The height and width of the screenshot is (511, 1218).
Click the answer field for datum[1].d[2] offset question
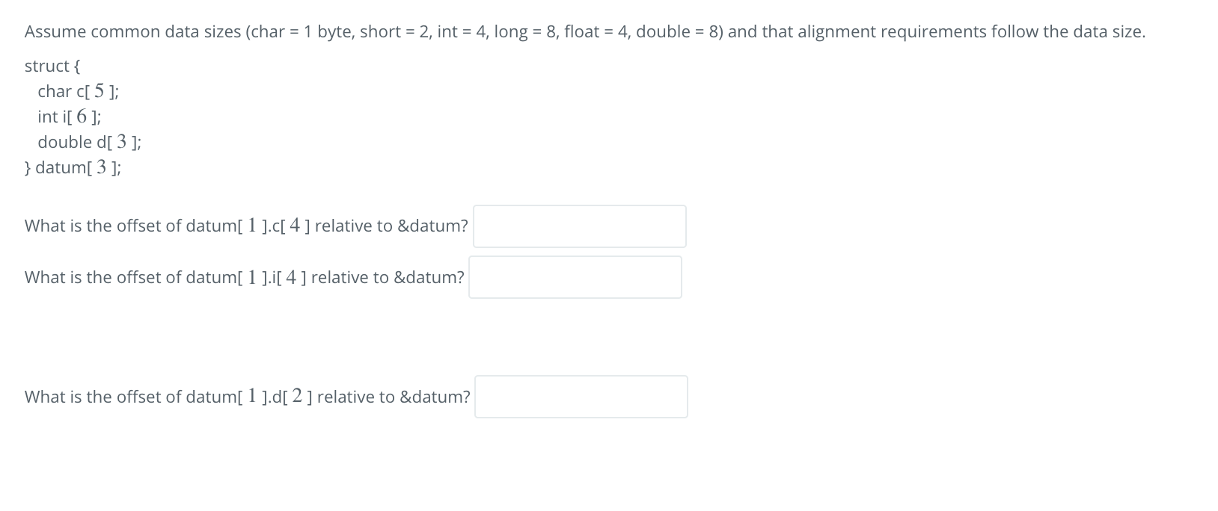tap(581, 397)
